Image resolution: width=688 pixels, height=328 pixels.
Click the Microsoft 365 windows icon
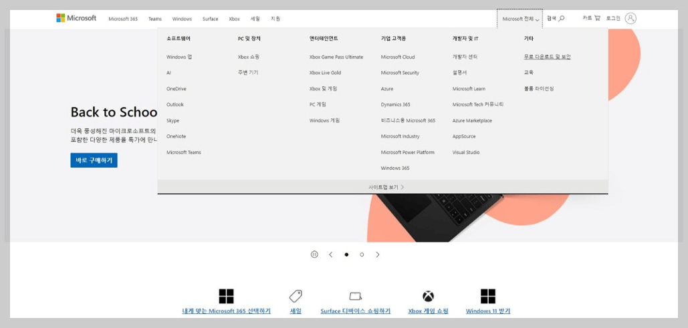tap(227, 297)
